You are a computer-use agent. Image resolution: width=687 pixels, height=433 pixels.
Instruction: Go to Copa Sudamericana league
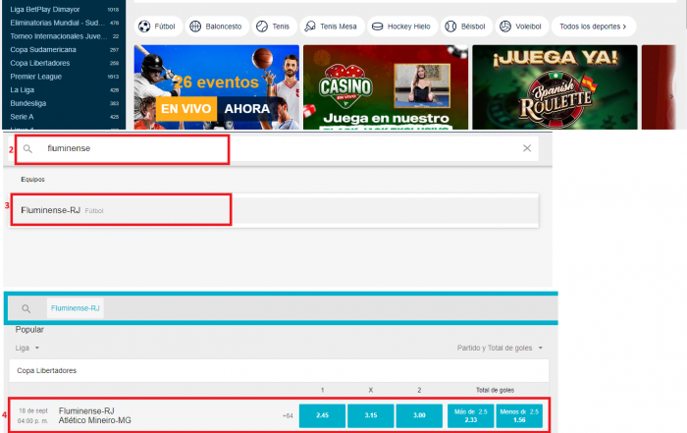click(64, 49)
